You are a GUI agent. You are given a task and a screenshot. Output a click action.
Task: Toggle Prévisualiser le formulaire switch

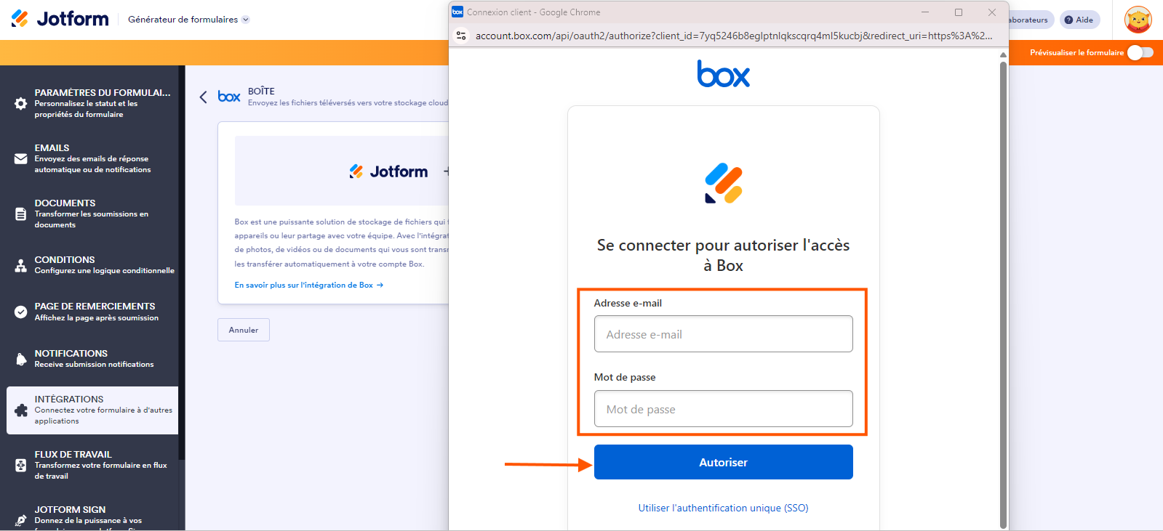(1140, 52)
